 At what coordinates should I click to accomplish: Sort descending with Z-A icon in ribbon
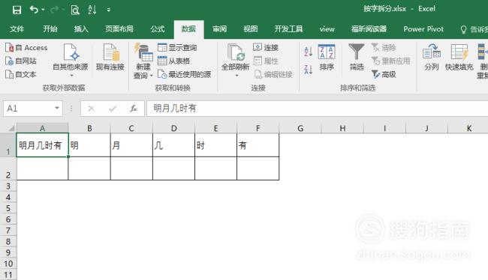pyautogui.click(x=308, y=69)
